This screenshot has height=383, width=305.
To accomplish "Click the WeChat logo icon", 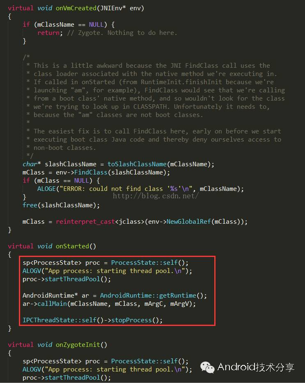I will (x=207, y=368).
